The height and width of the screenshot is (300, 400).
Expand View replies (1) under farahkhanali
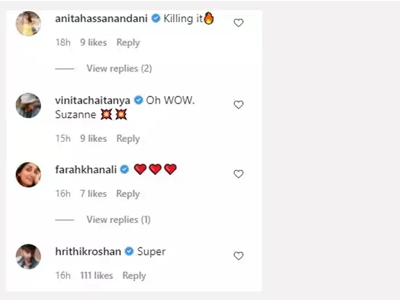point(118,219)
